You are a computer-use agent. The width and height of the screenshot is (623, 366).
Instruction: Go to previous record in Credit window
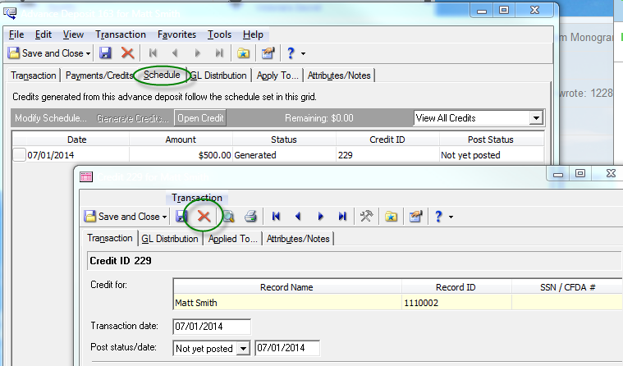[x=298, y=216]
